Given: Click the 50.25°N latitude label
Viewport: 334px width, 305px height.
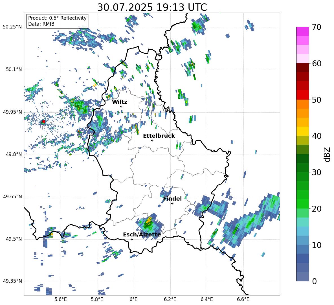Looking at the screenshot, I should click(12, 27).
